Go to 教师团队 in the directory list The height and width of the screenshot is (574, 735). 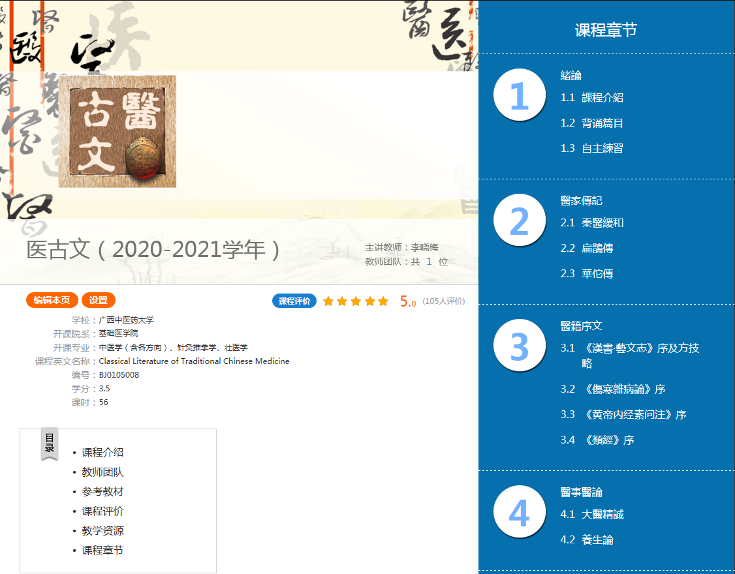pos(102,472)
